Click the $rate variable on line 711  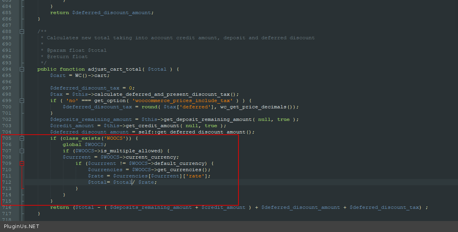point(96,176)
